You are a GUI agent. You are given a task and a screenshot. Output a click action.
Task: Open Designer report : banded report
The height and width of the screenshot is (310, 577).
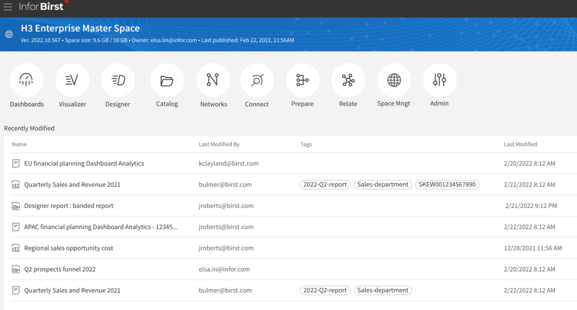pos(69,206)
